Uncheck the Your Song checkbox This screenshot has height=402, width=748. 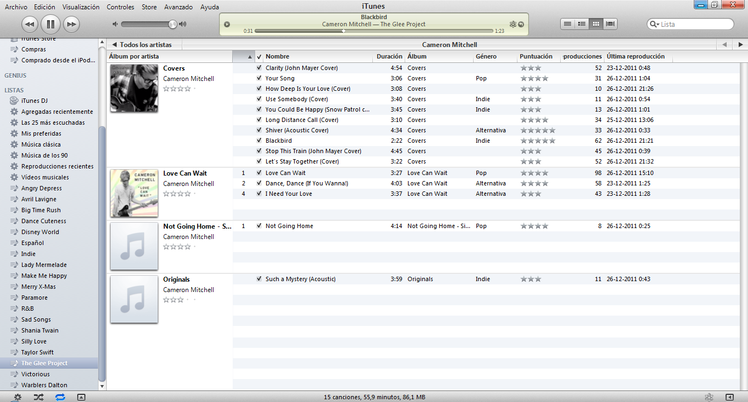click(259, 78)
